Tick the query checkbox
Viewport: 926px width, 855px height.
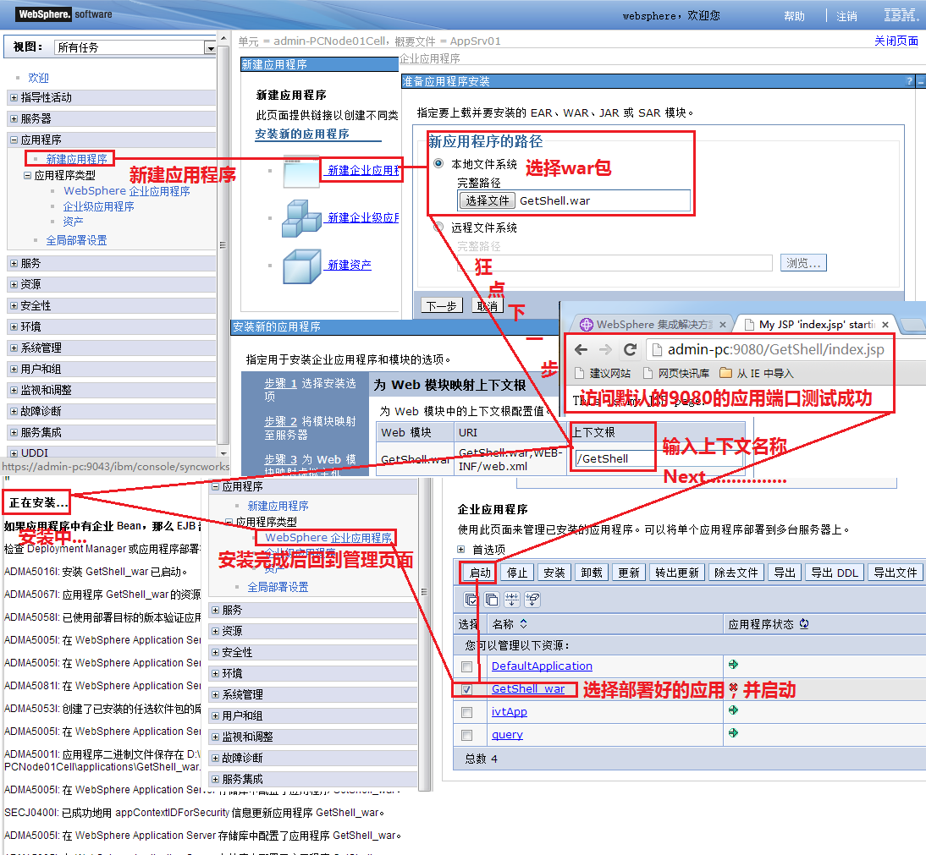coord(467,735)
